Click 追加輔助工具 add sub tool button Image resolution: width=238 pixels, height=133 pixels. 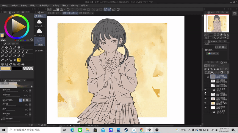point(40,51)
